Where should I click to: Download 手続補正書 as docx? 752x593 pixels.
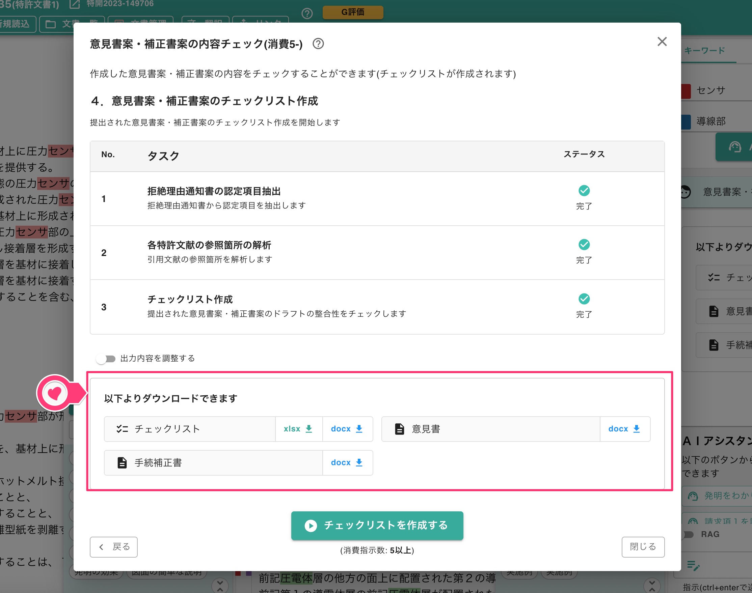pos(347,462)
